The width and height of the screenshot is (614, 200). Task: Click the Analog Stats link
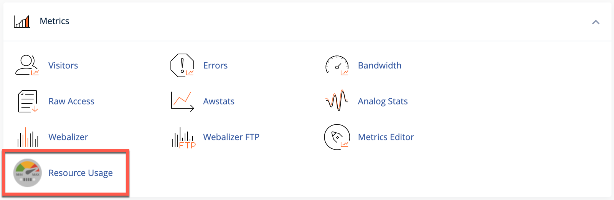[x=383, y=101]
